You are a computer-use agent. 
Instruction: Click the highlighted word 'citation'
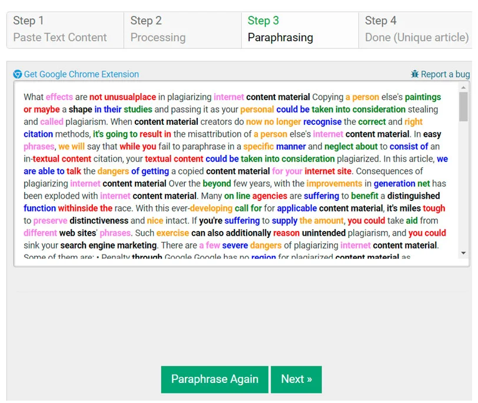(38, 134)
